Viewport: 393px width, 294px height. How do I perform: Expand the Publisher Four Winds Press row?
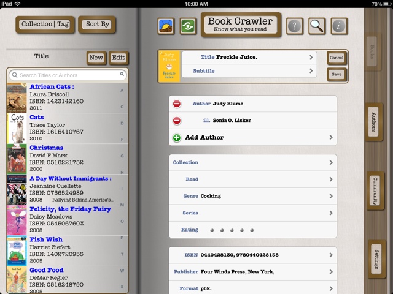pyautogui.click(x=252, y=272)
